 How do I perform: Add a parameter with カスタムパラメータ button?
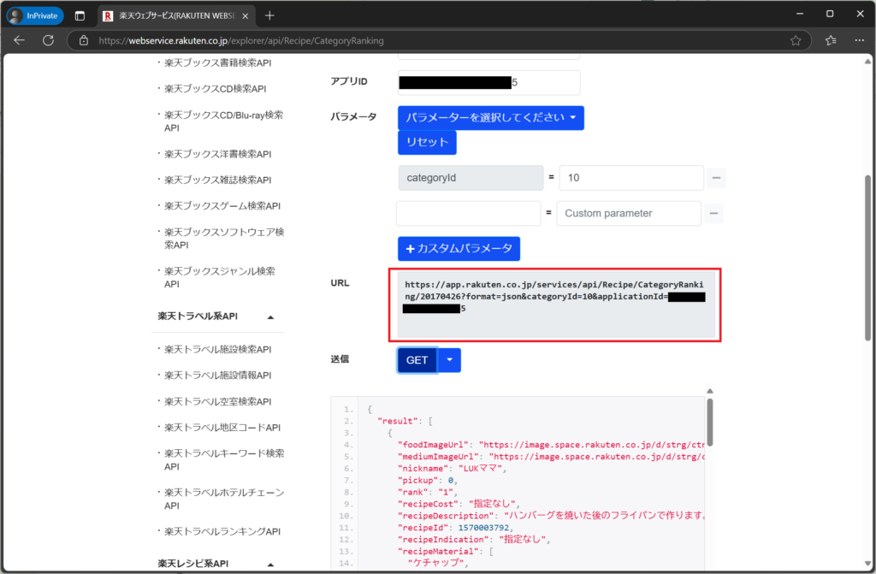pyautogui.click(x=459, y=248)
